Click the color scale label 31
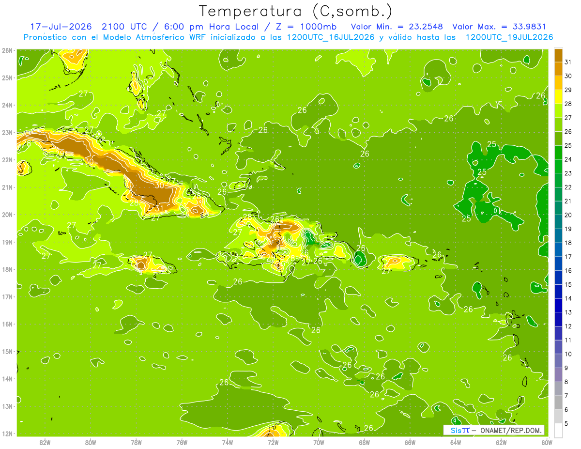The width and height of the screenshot is (581, 449). click(567, 62)
